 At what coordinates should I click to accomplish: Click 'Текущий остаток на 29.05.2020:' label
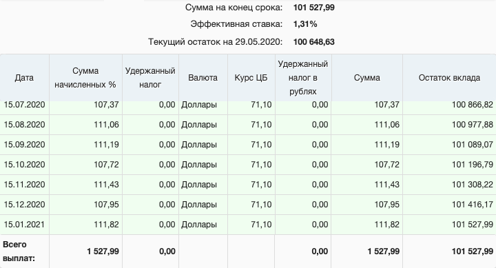tap(215, 42)
